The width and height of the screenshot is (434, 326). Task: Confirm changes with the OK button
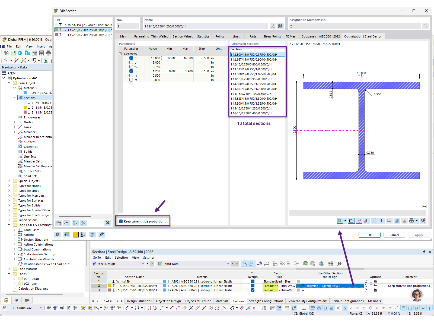[369, 235]
